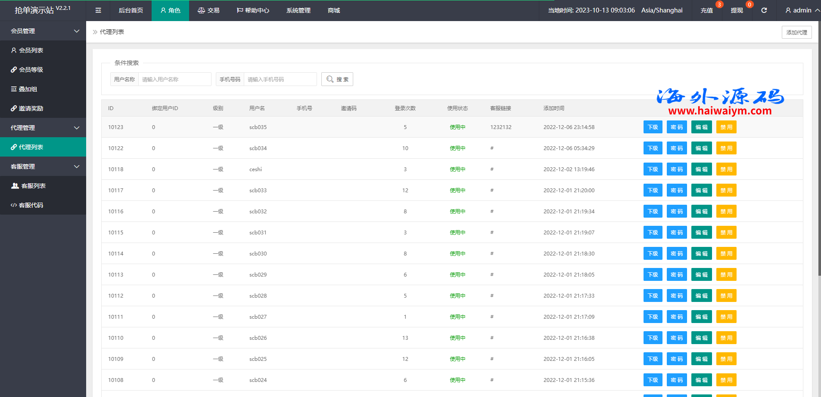Click the 添加代理 button

click(x=796, y=32)
